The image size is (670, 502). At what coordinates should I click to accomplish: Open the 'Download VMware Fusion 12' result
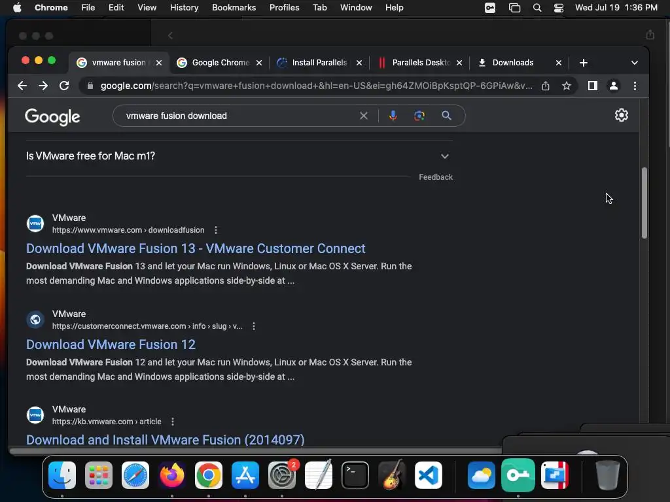point(111,344)
